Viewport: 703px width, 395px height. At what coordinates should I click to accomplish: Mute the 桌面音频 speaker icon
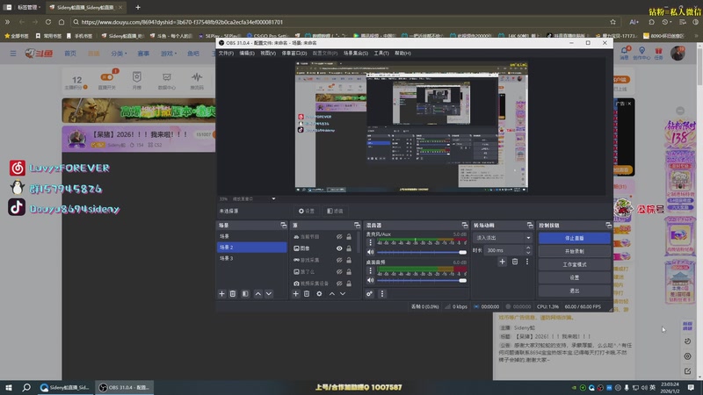370,280
